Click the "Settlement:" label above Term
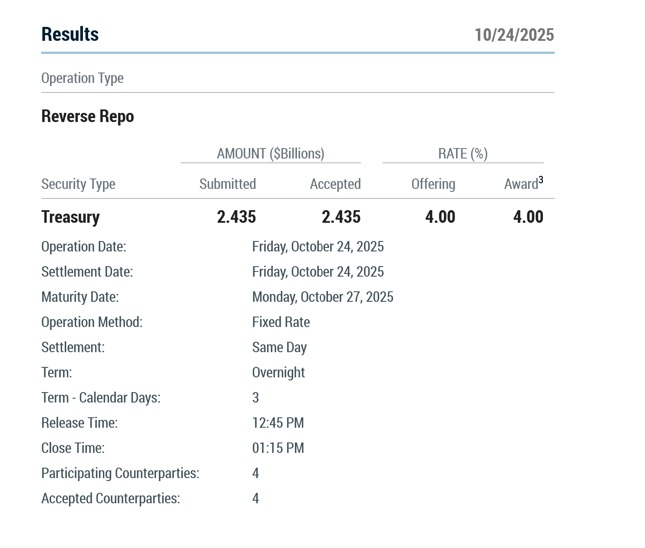Viewport: 645px width, 548px height. click(73, 347)
